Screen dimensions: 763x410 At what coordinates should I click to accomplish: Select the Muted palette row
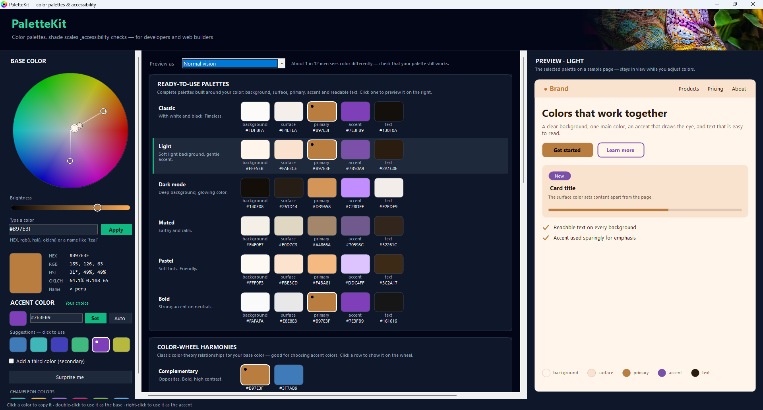tap(331, 231)
